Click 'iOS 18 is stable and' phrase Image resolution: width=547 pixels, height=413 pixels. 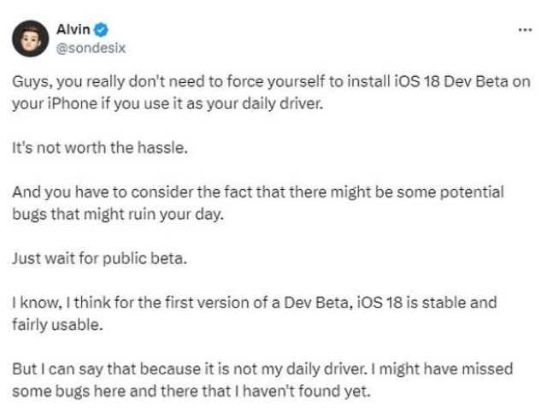click(426, 303)
